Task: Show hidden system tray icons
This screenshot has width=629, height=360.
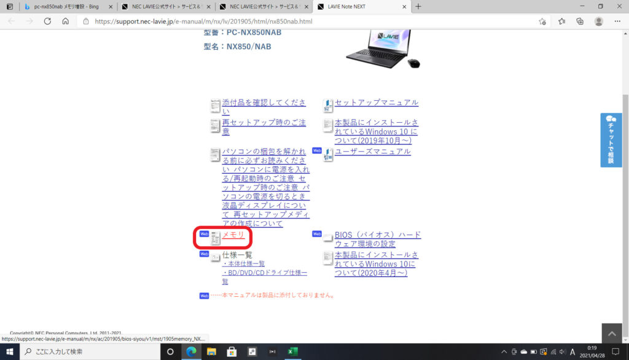Action: 504,351
